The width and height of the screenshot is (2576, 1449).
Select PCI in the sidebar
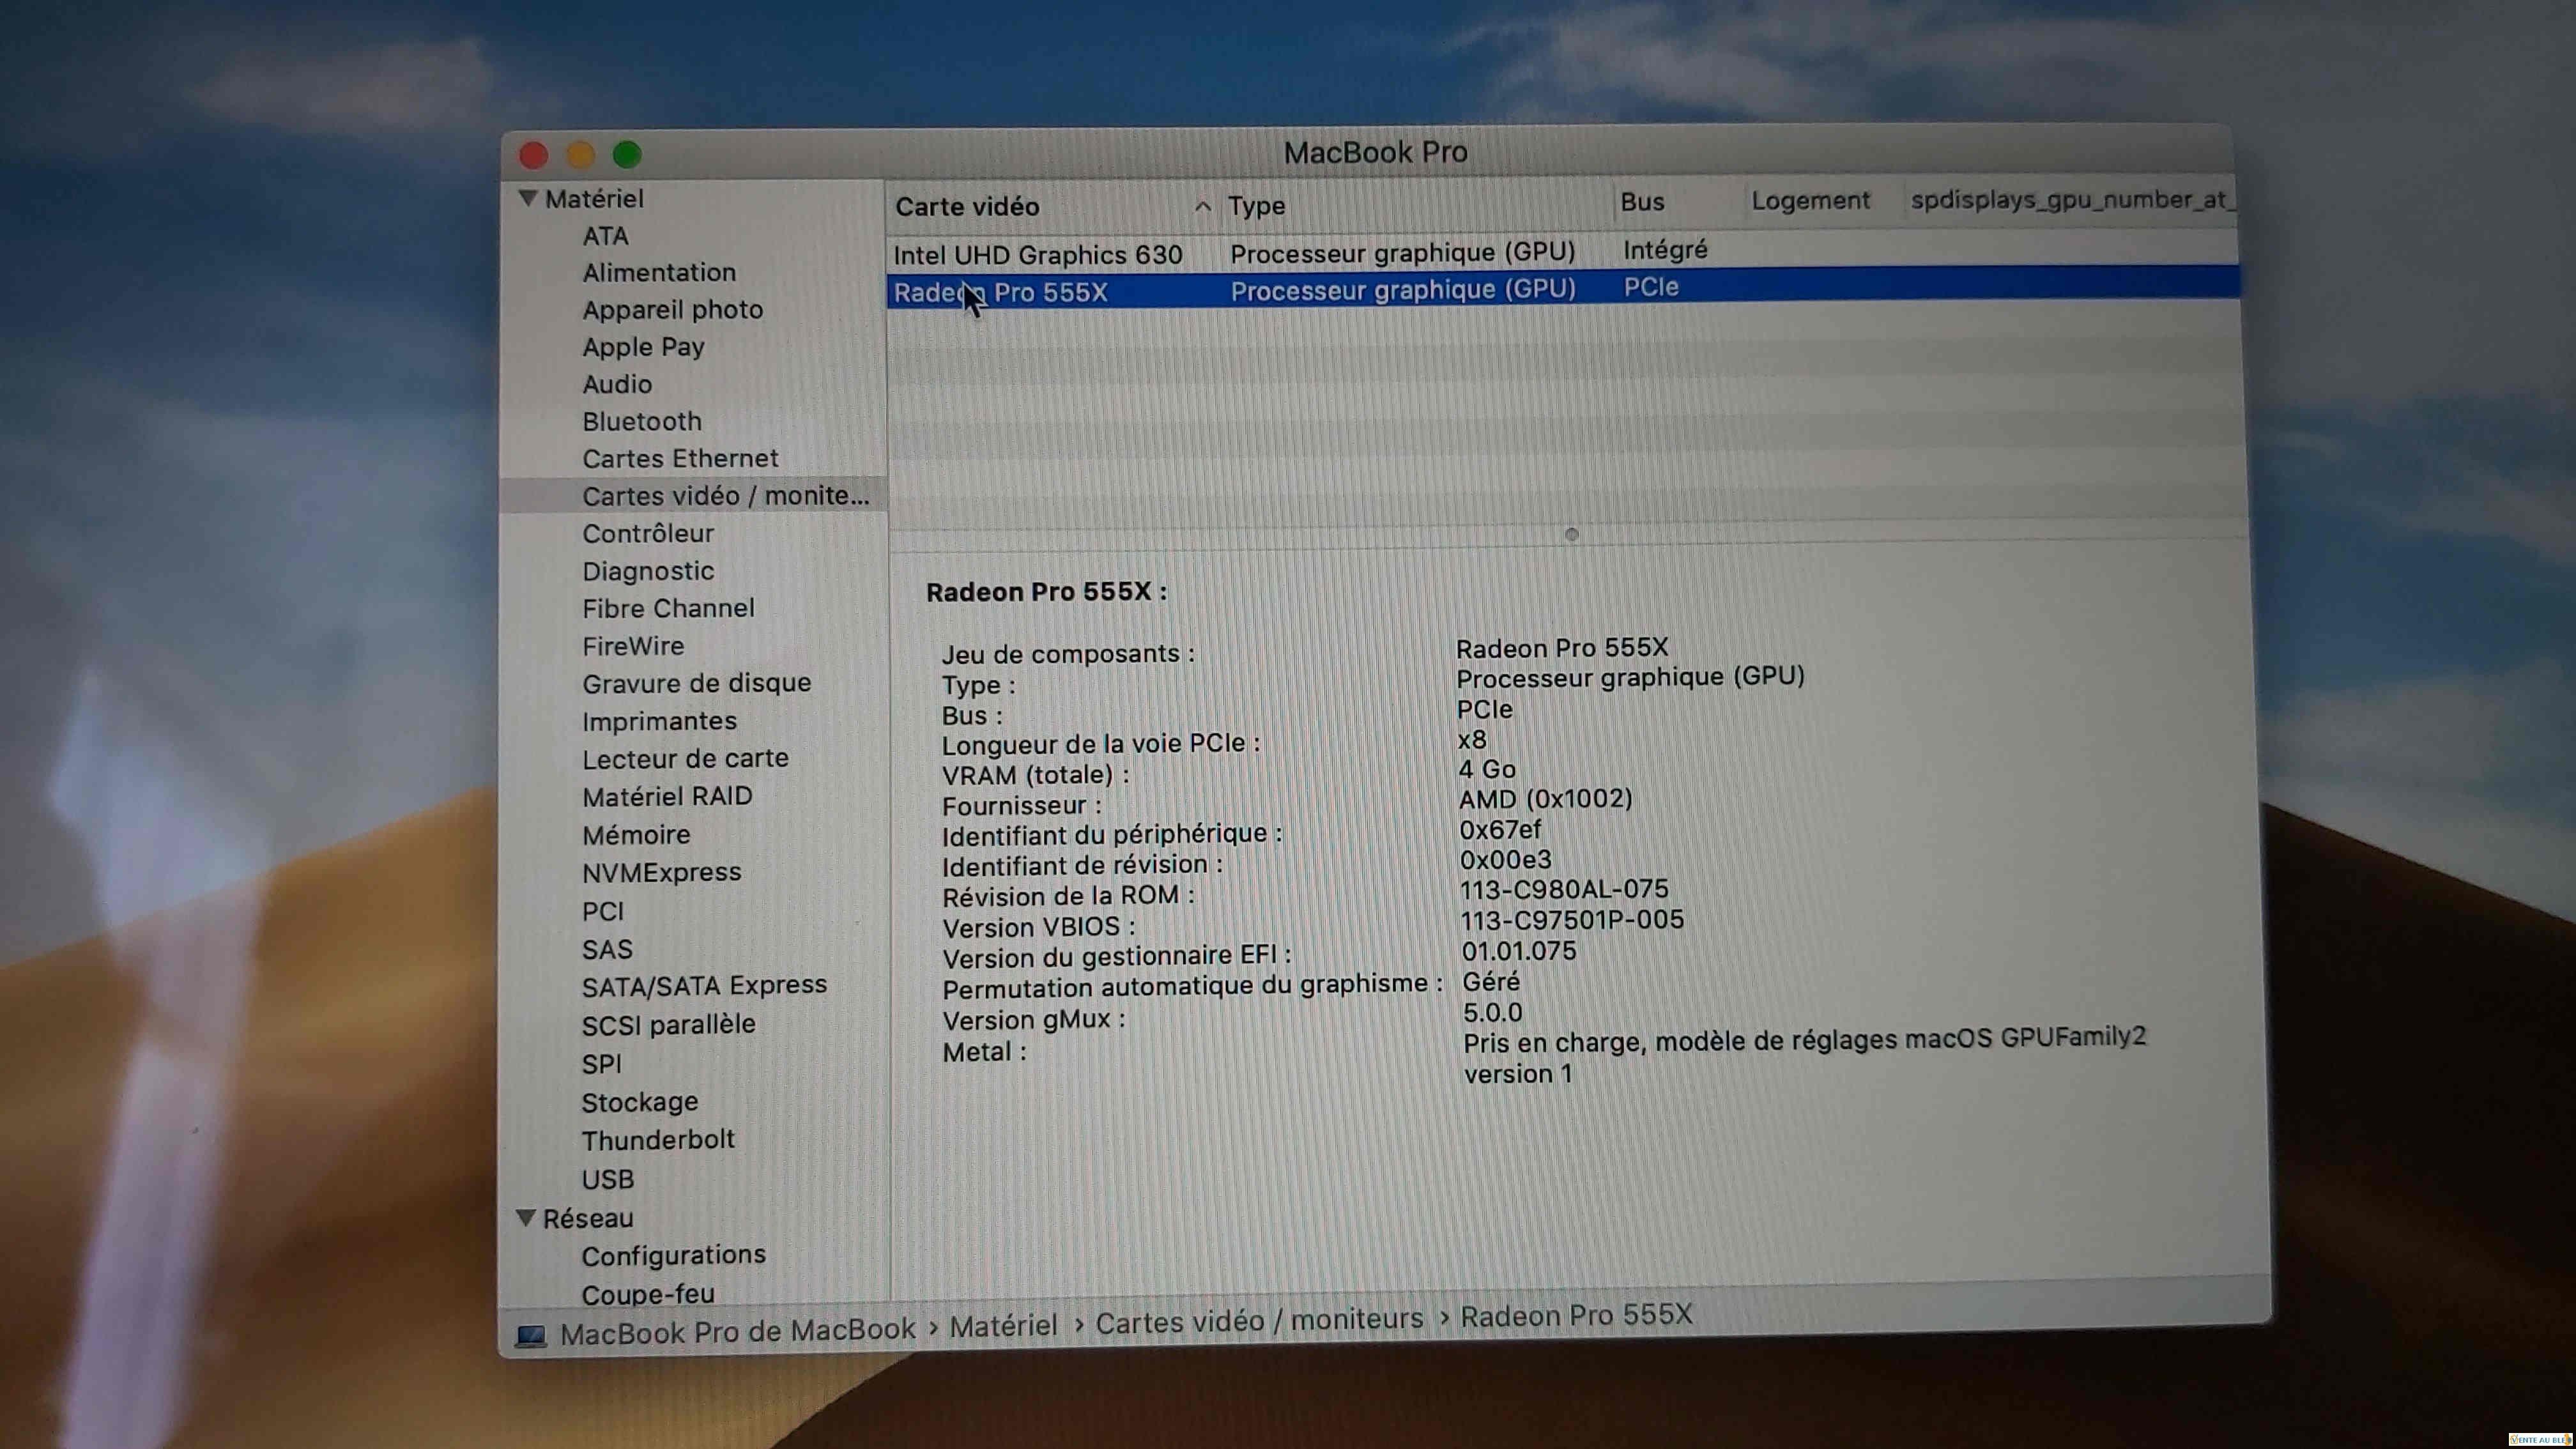point(602,911)
